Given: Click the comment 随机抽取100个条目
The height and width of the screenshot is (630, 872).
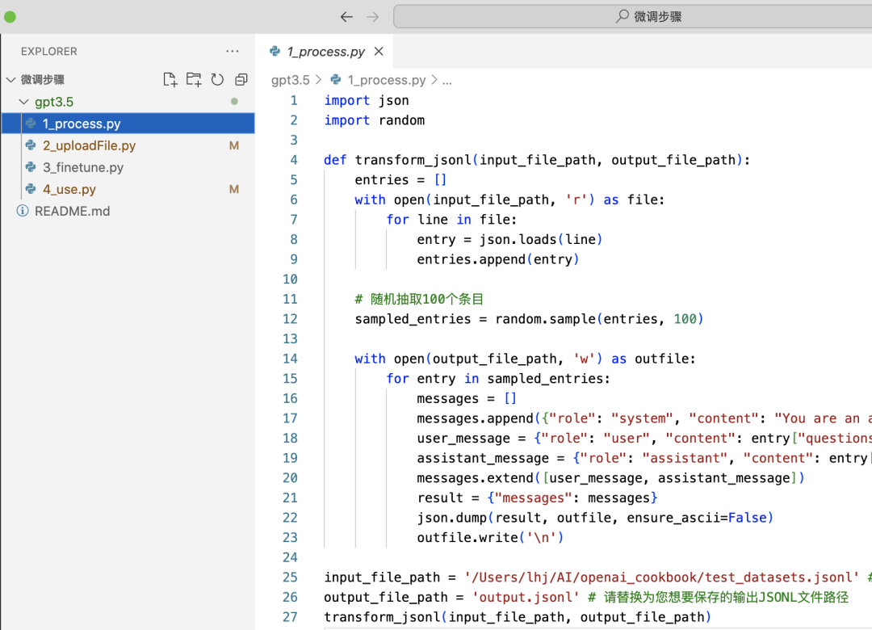Looking at the screenshot, I should 419,300.
